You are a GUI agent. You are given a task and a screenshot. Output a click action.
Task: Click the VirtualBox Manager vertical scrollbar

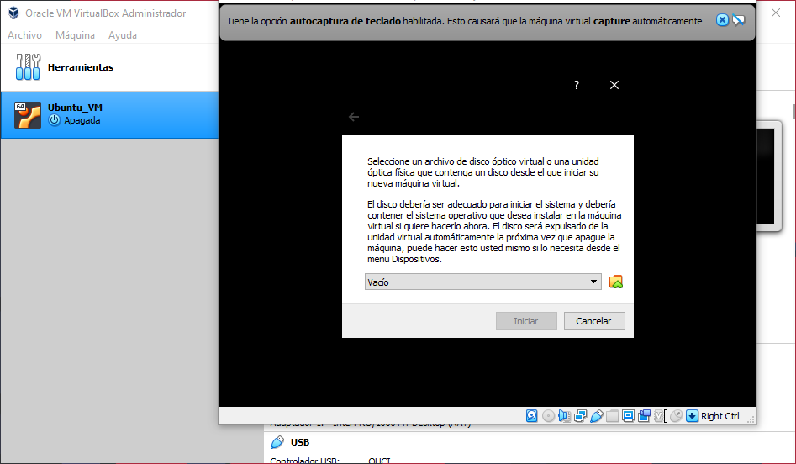pyautogui.click(x=793, y=111)
